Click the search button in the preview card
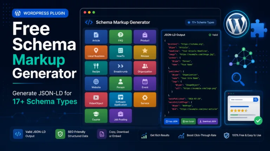 [x=256, y=100]
